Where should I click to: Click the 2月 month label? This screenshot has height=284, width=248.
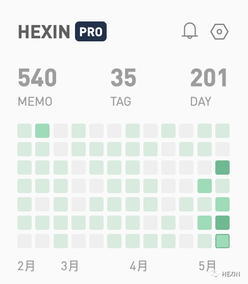26,266
